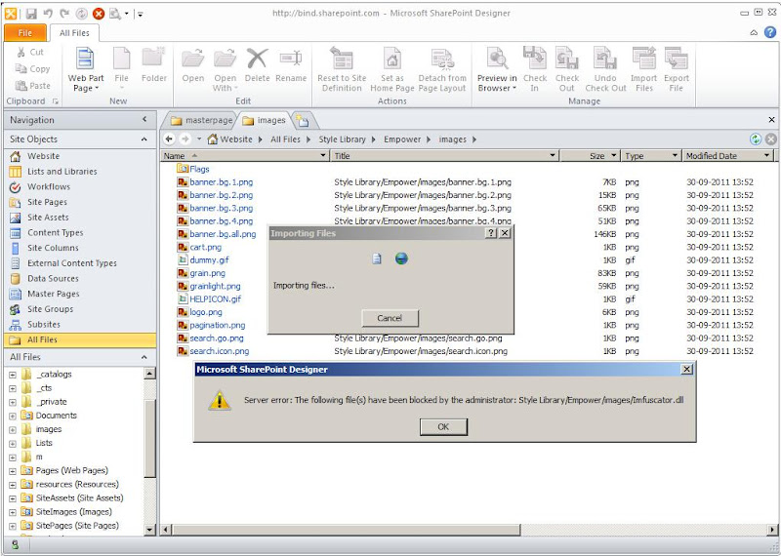This screenshot has height=556, width=781.
Task: Click Empower in the breadcrumb path
Action: (402, 139)
